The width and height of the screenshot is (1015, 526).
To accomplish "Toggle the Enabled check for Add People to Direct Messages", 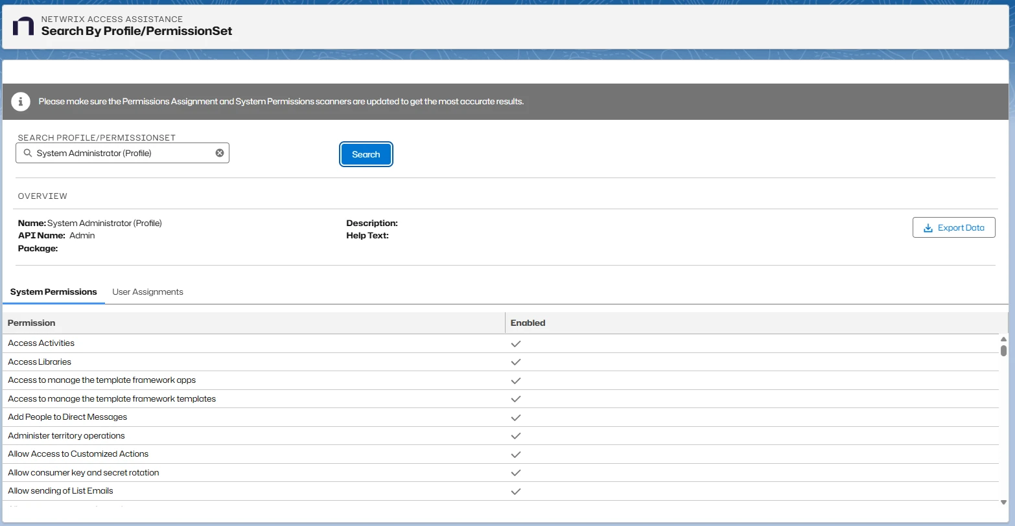I will 516,417.
